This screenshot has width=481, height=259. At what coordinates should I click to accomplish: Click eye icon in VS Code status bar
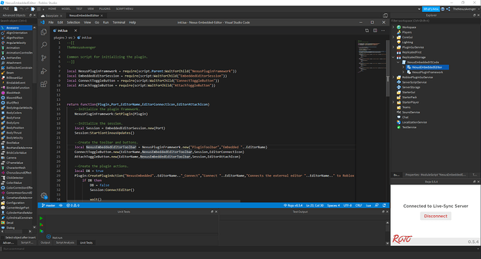click(x=61, y=205)
